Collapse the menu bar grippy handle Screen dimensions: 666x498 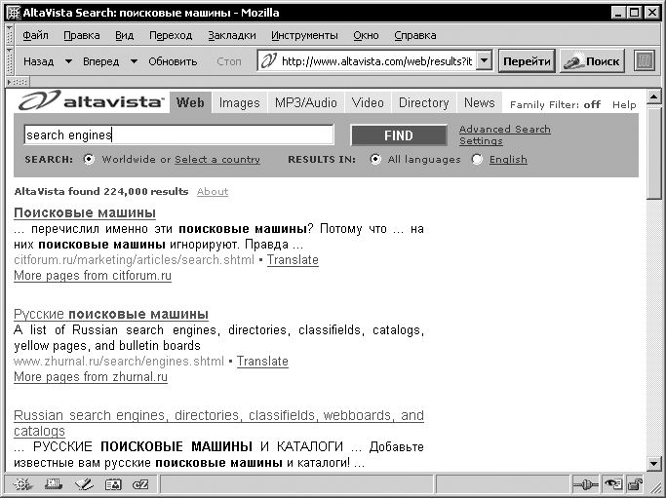click(x=10, y=35)
